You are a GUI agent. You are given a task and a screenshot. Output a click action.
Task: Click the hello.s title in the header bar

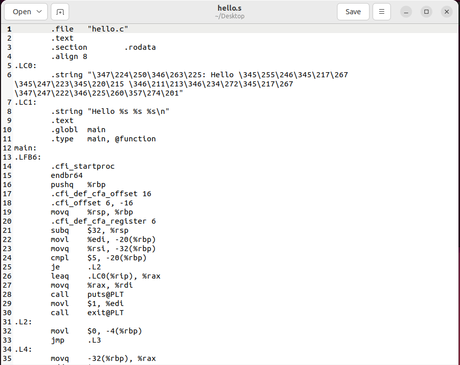(229, 7)
